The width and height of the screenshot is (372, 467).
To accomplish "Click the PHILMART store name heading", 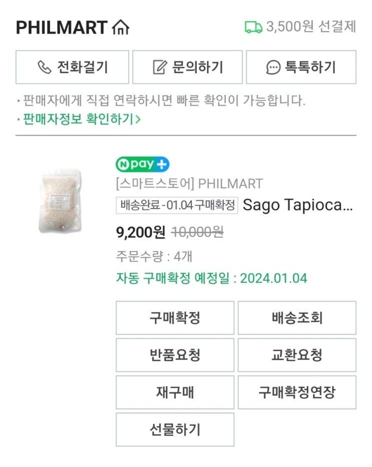I will (x=62, y=27).
